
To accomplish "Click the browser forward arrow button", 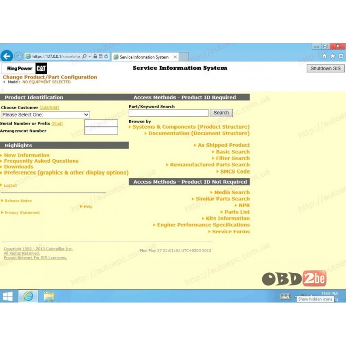I will pyautogui.click(x=19, y=56).
